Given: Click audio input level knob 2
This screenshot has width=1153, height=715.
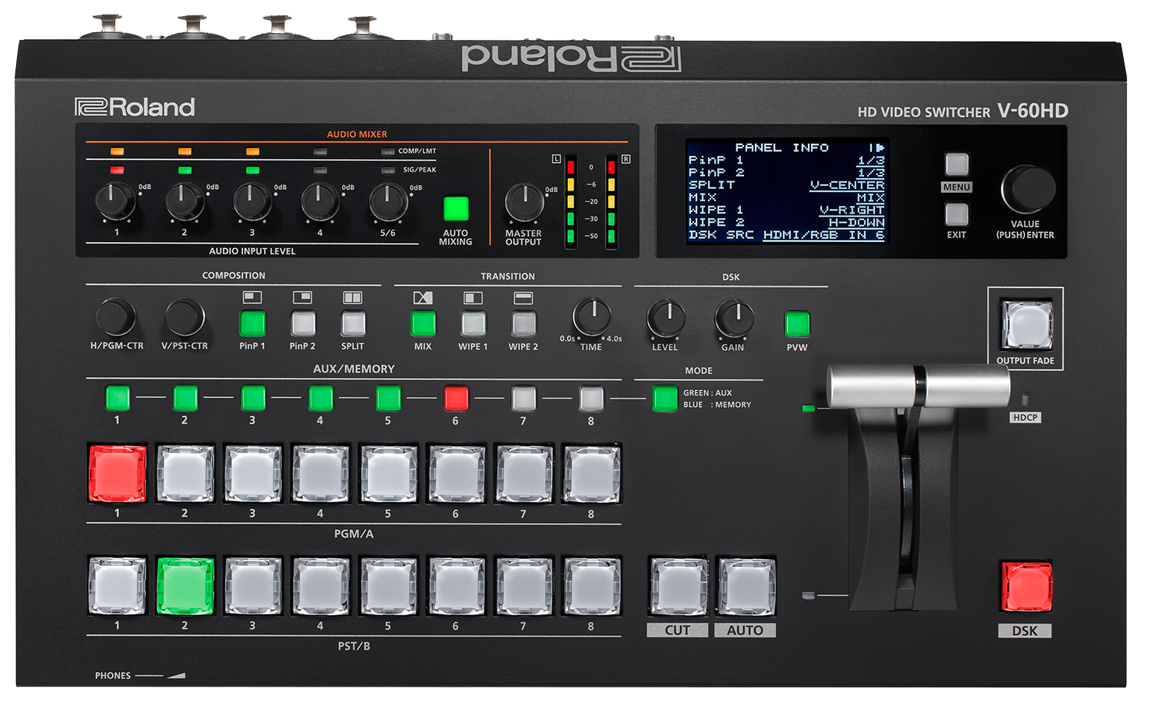Looking at the screenshot, I should coord(184,202).
